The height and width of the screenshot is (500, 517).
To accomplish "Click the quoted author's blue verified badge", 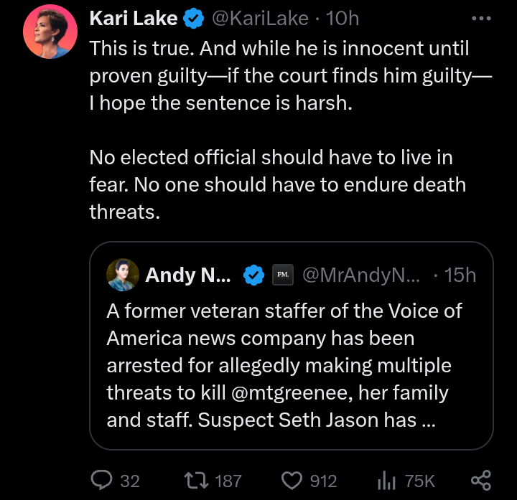I will (x=253, y=275).
